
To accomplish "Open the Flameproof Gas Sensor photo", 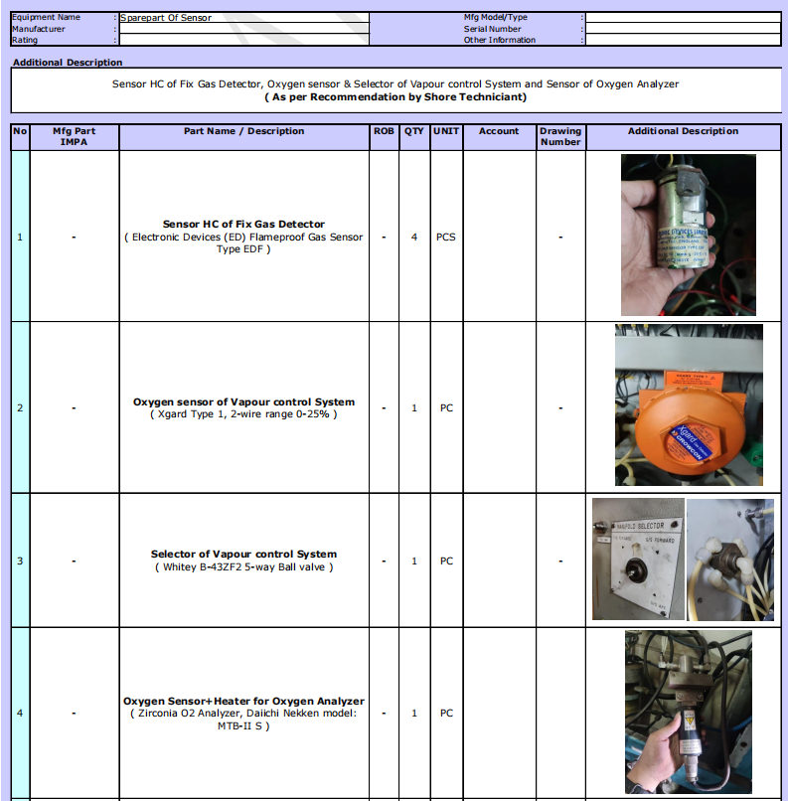I will pyautogui.click(x=682, y=236).
